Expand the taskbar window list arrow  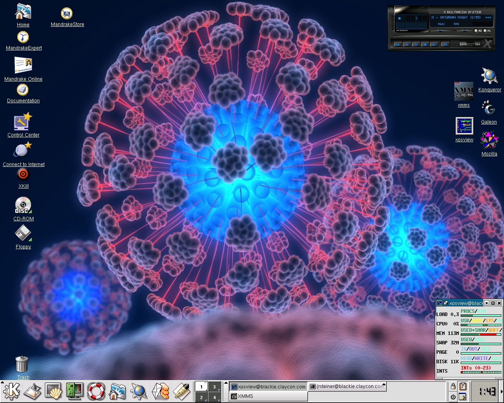[x=226, y=383]
